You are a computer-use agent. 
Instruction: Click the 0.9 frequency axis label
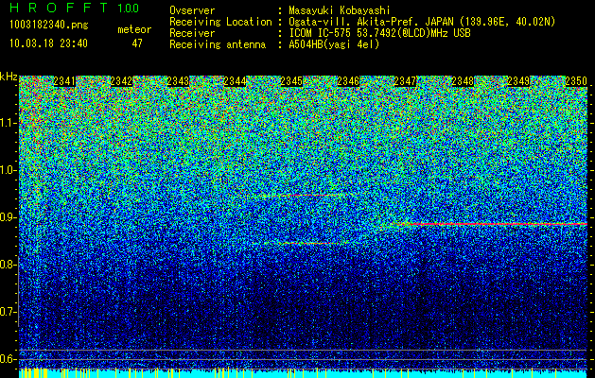[8, 217]
